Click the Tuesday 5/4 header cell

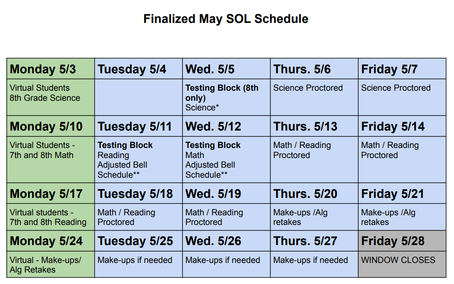point(138,69)
